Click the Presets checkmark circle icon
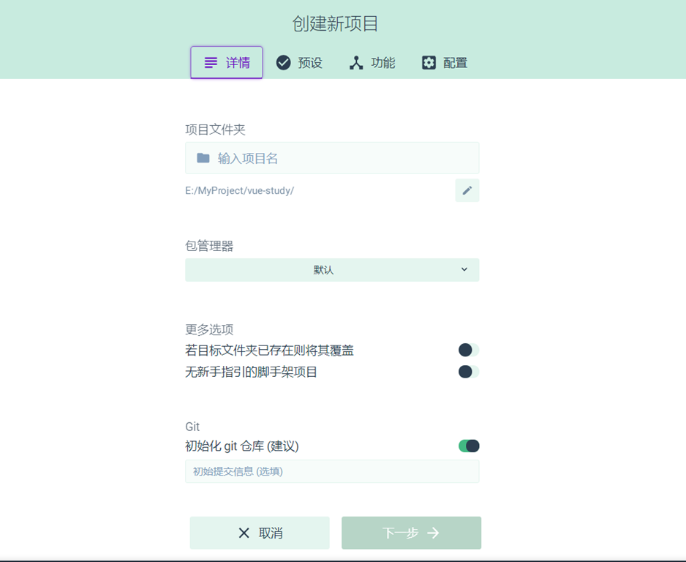The width and height of the screenshot is (686, 562). click(283, 63)
